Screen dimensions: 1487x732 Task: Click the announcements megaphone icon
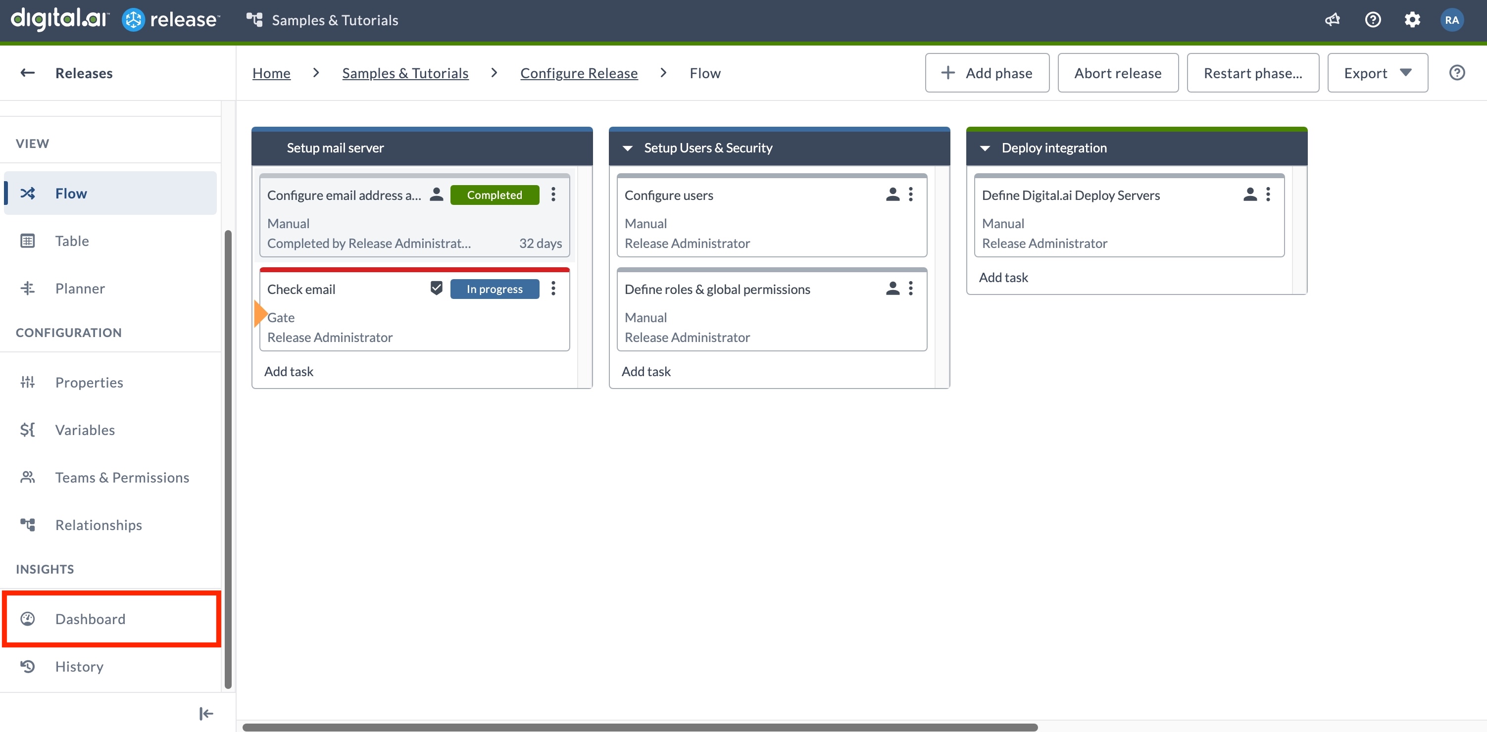click(x=1332, y=20)
